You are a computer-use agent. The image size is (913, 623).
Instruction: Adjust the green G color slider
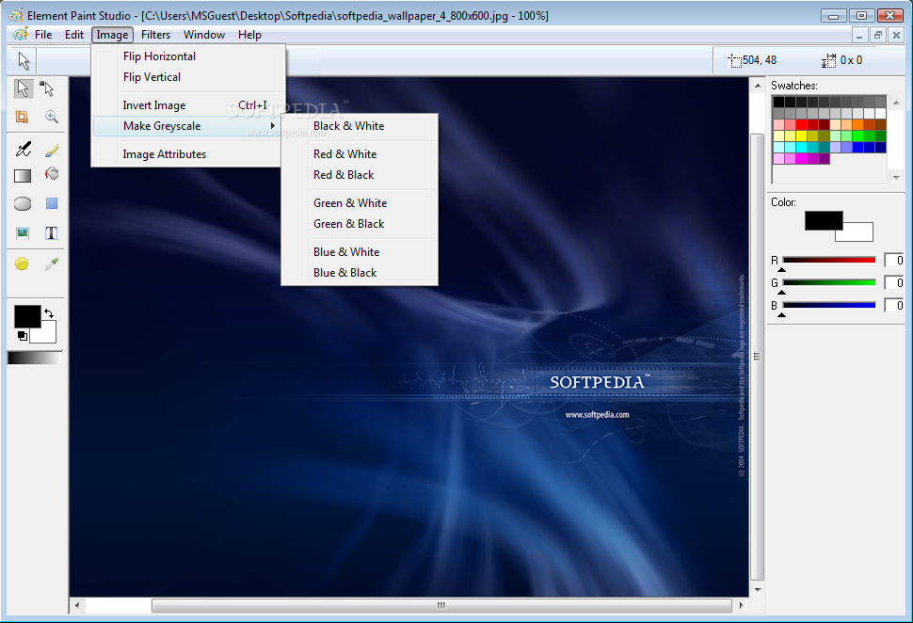pyautogui.click(x=829, y=283)
